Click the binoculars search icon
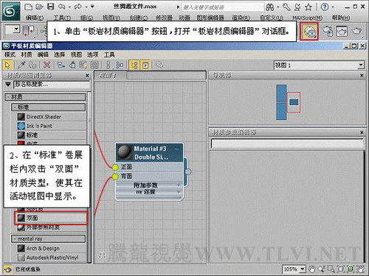 270,7
